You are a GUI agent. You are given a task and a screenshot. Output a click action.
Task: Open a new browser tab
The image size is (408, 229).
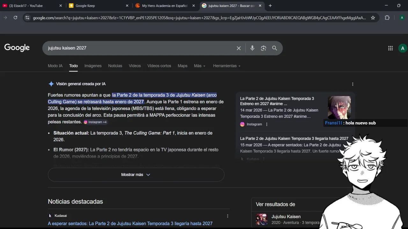pos(270,6)
